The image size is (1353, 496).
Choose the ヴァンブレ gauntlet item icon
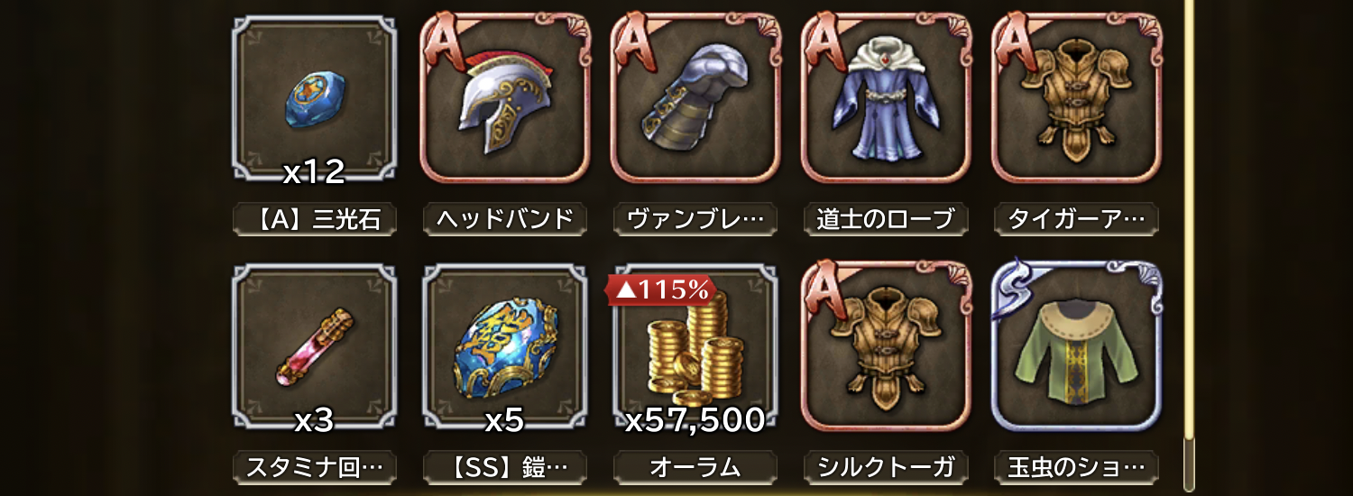pos(695,98)
